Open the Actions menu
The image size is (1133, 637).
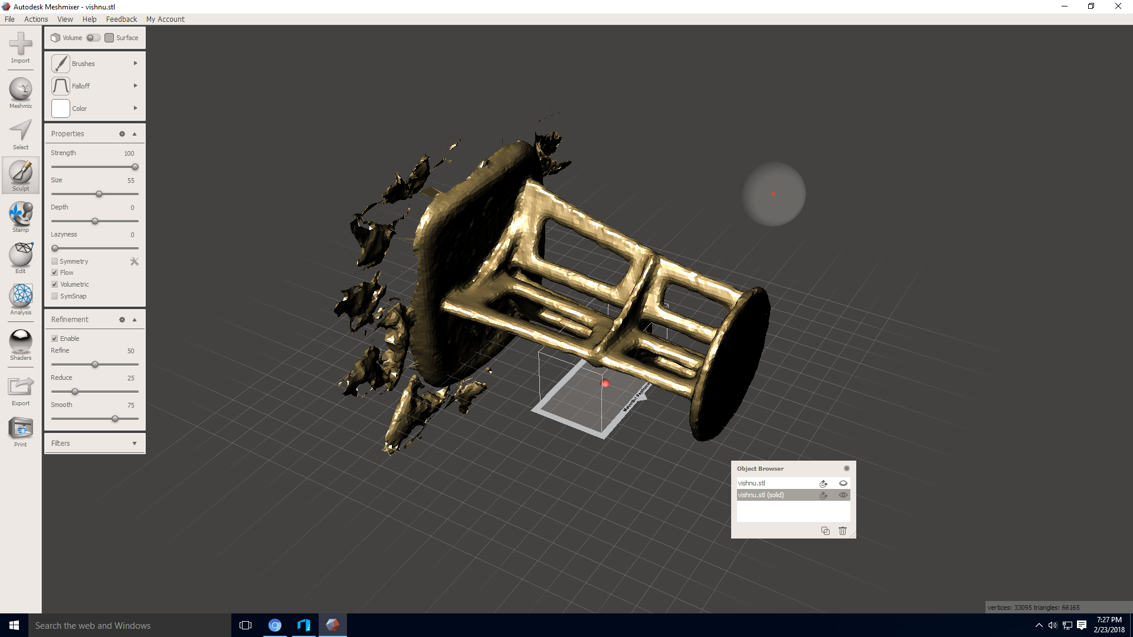[x=36, y=19]
